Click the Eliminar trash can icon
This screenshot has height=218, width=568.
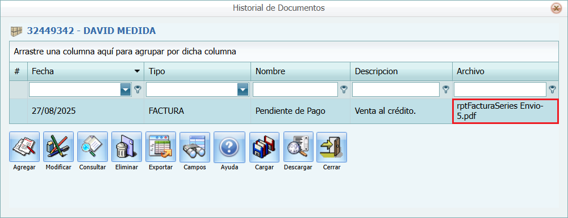(x=127, y=147)
